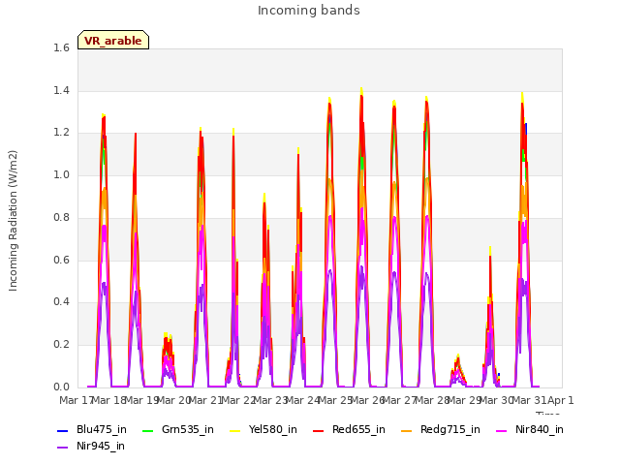
Task: Click the Incoming bands chart title
Action: (x=309, y=11)
